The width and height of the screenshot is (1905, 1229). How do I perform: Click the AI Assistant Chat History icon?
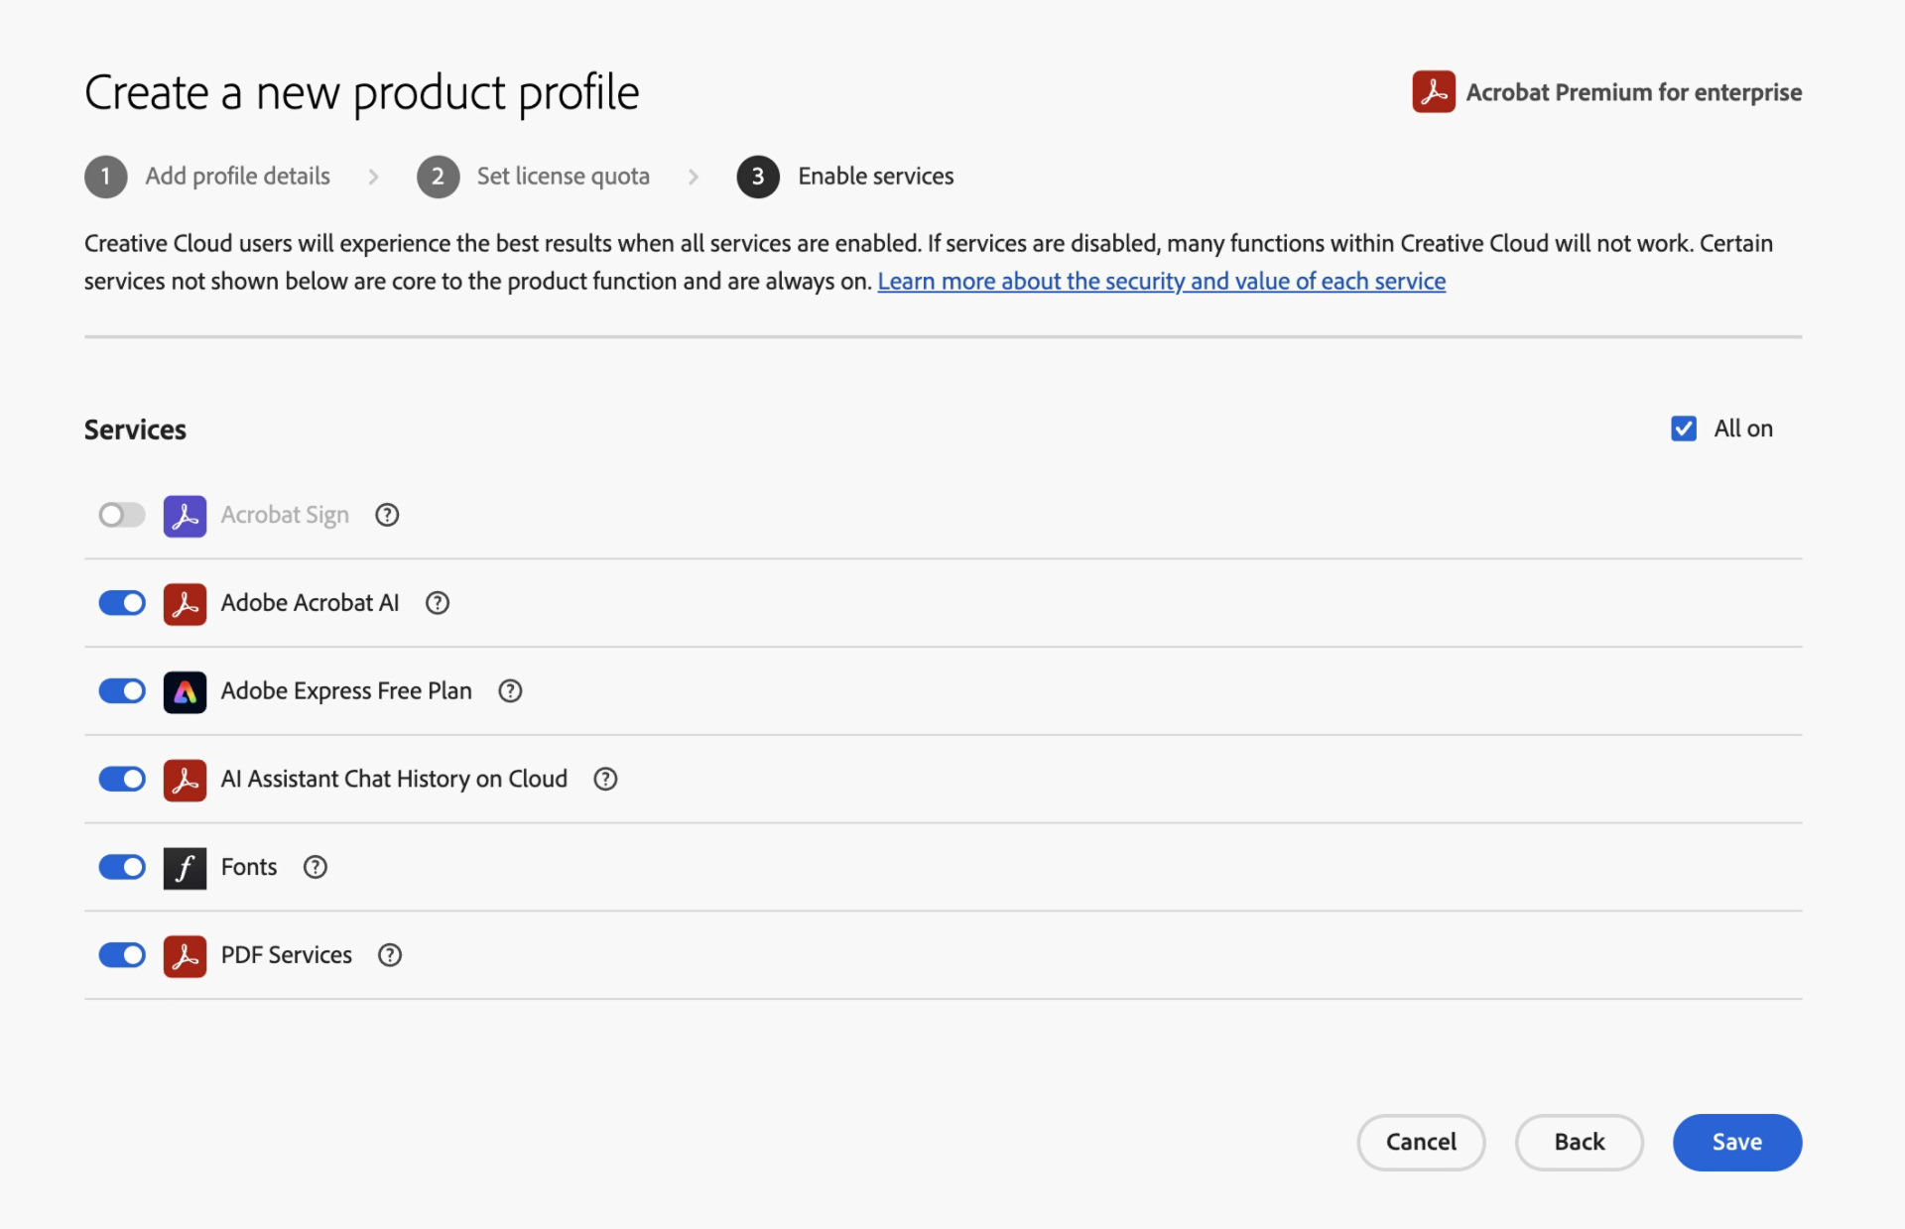(185, 780)
